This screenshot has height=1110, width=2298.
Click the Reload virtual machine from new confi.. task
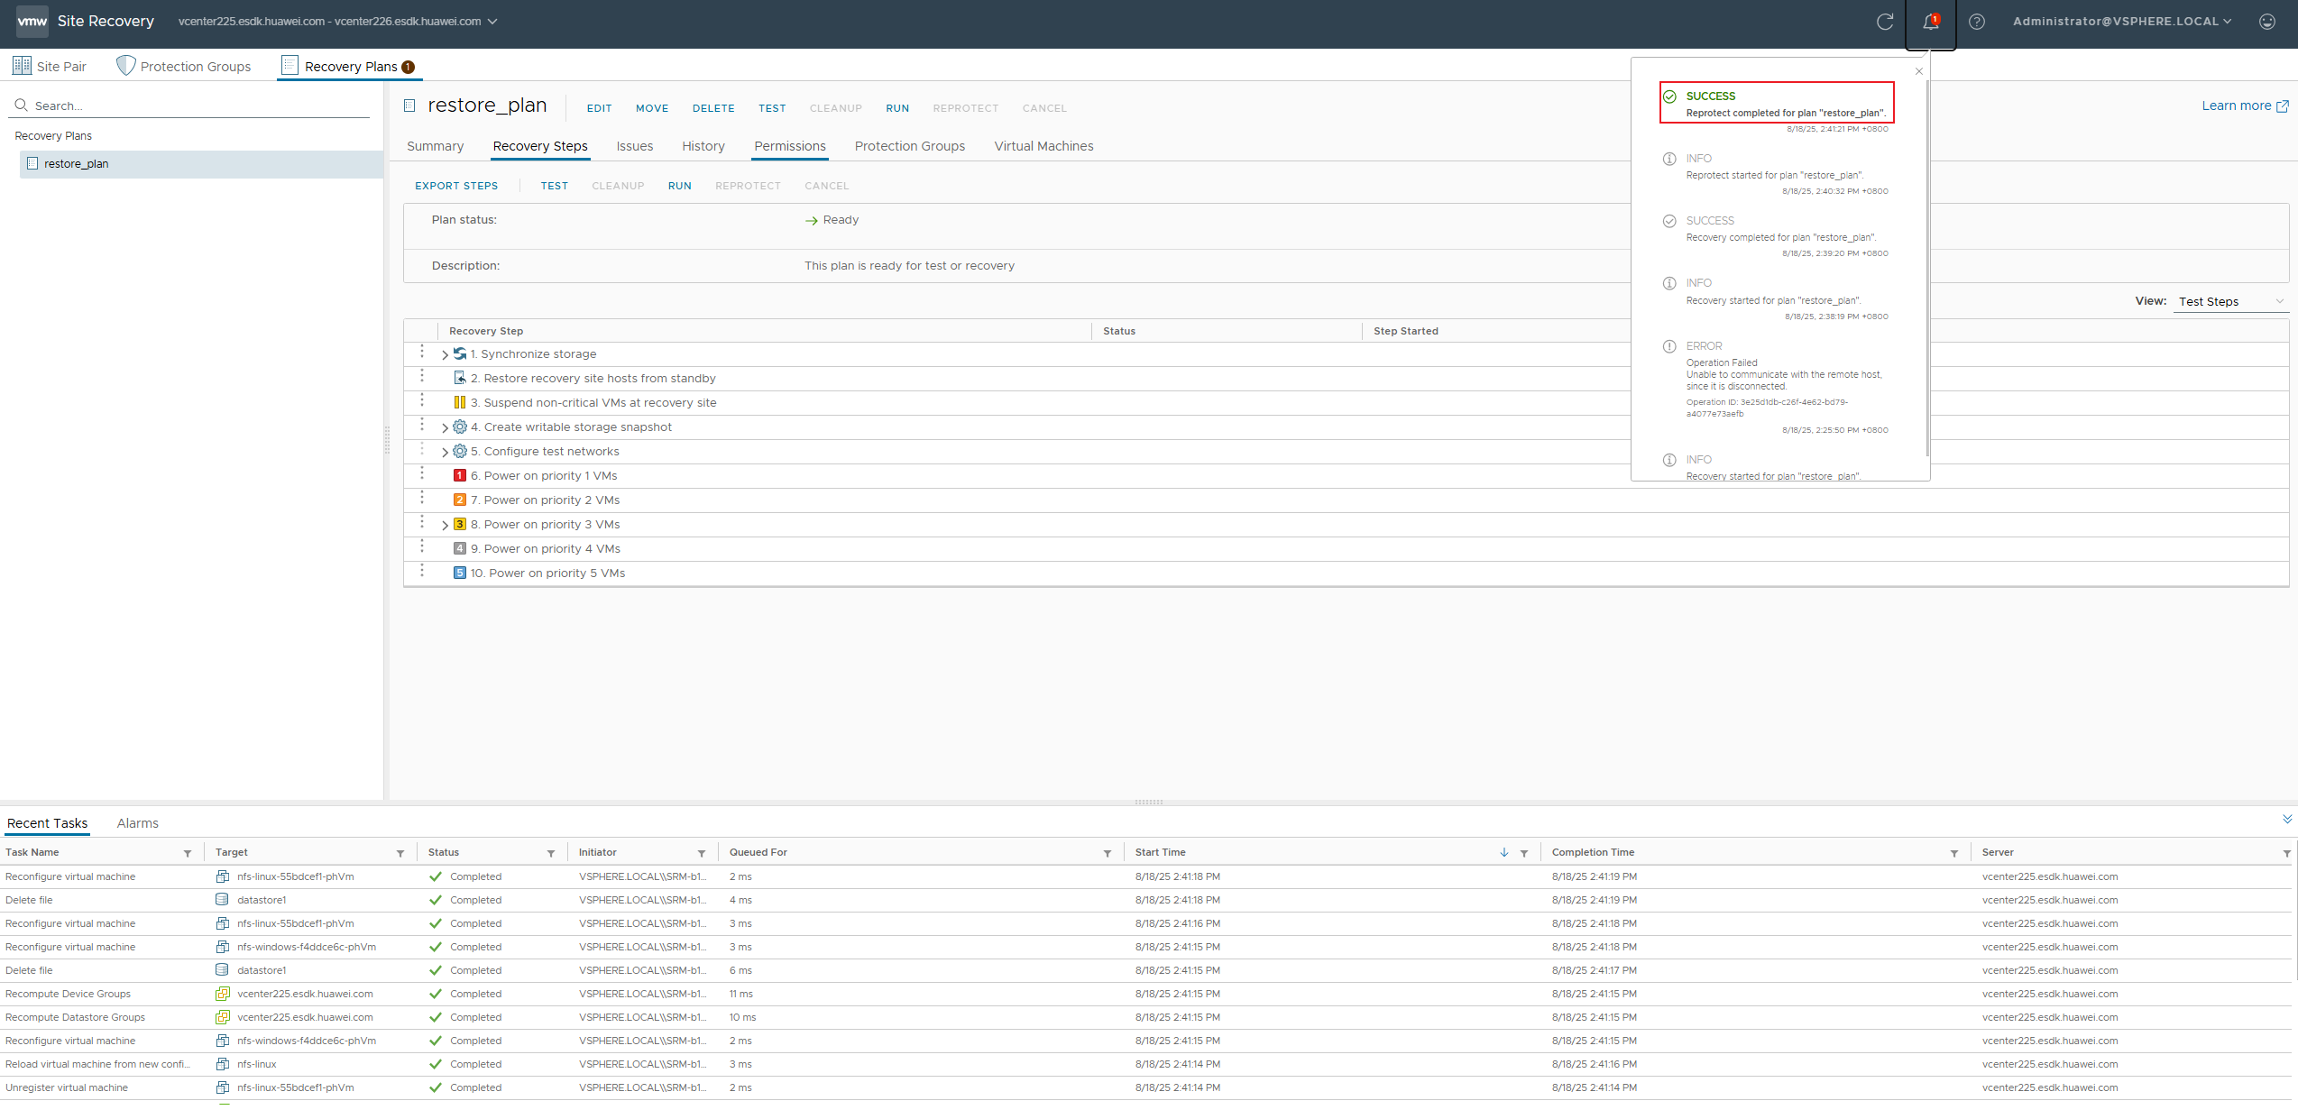98,1065
